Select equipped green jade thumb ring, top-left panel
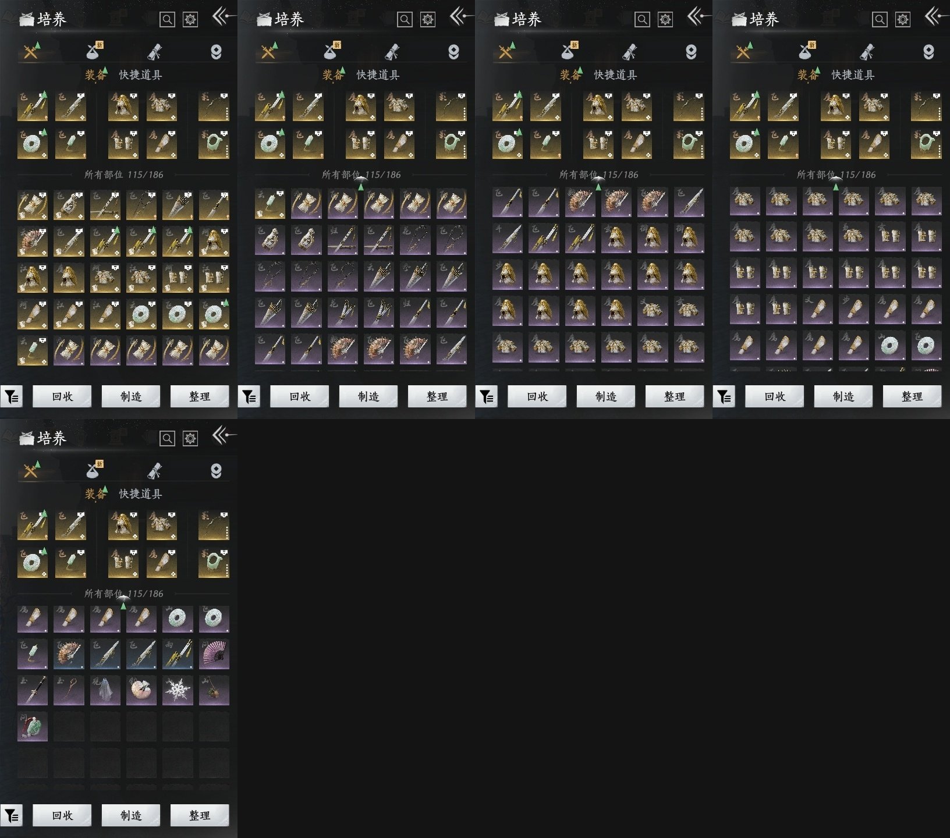This screenshot has height=838, width=950. click(x=214, y=144)
